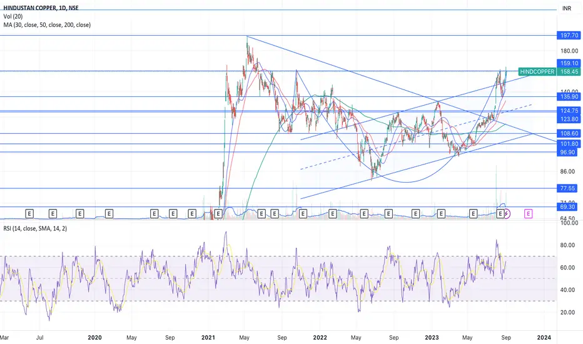Click the 100.00 RSI axis value
The height and width of the screenshot is (344, 583).
tap(569, 223)
